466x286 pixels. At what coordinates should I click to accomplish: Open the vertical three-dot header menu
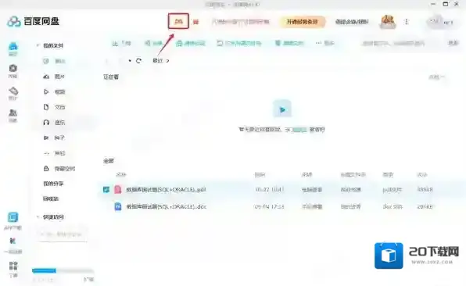pos(407,22)
